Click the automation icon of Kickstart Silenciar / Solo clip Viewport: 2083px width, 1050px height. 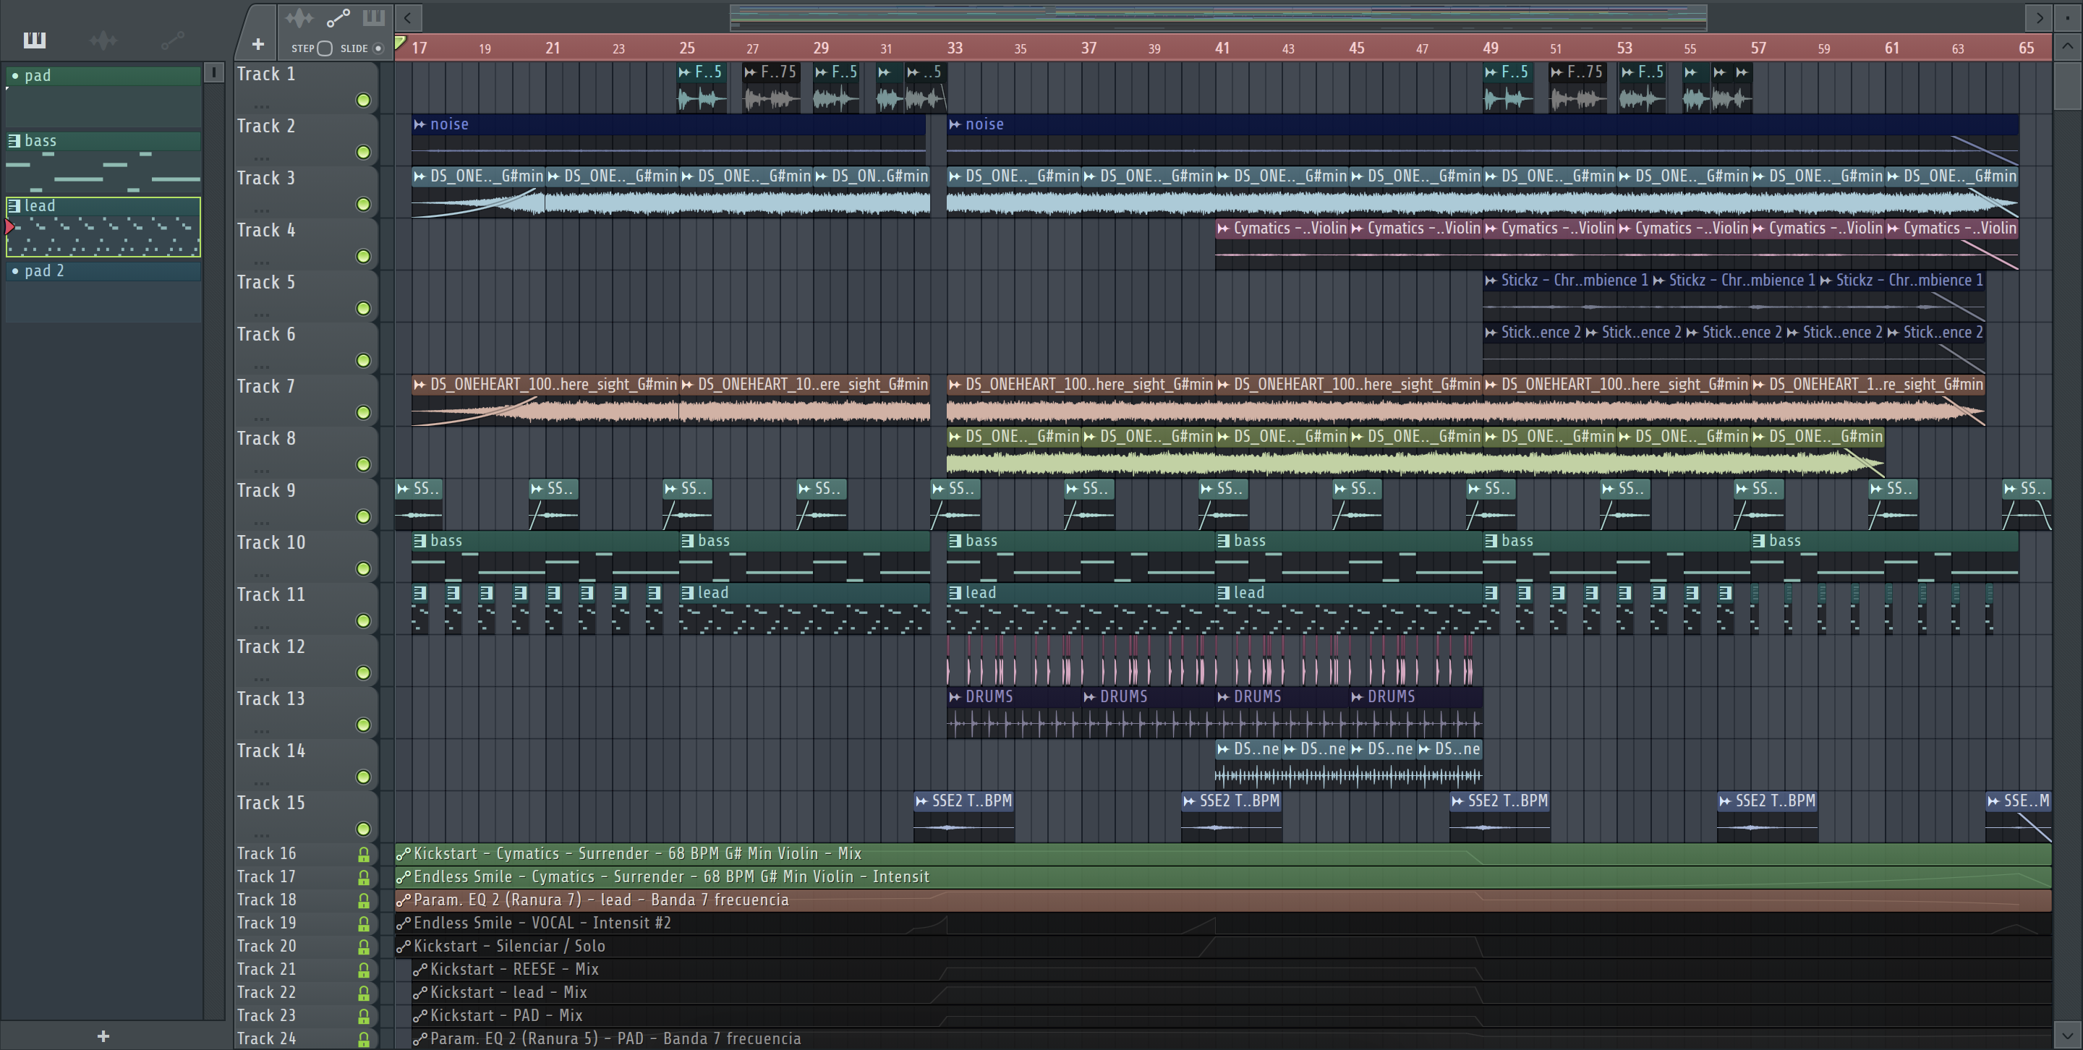pos(403,947)
